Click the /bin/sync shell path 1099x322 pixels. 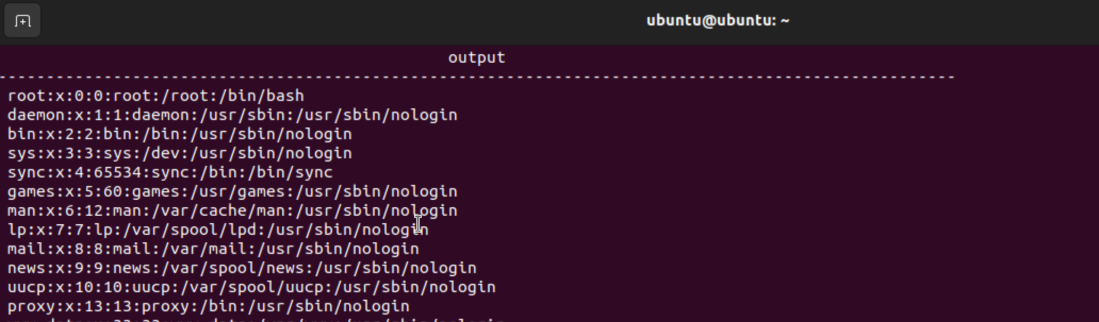(x=290, y=173)
